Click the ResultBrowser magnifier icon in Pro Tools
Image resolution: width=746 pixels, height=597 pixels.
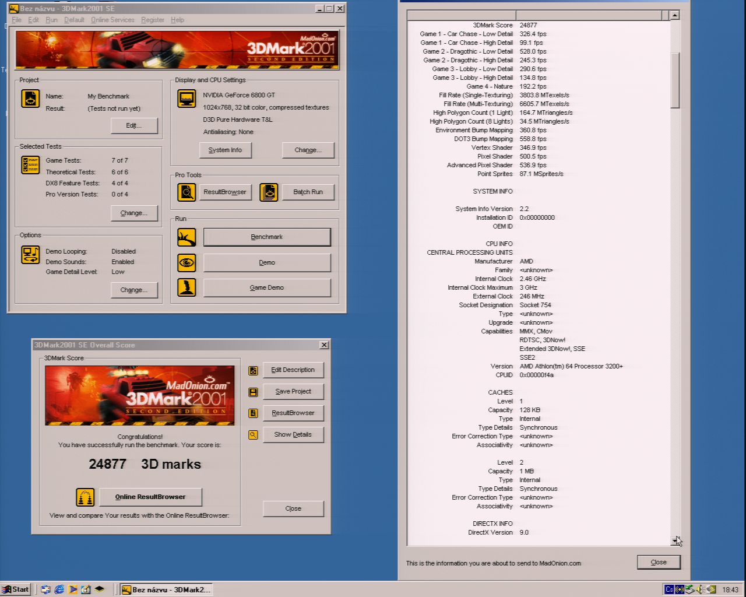coord(186,192)
